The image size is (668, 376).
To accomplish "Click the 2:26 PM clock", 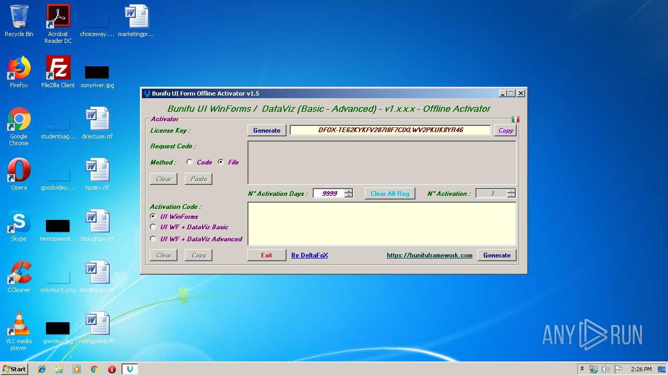I will pos(641,369).
